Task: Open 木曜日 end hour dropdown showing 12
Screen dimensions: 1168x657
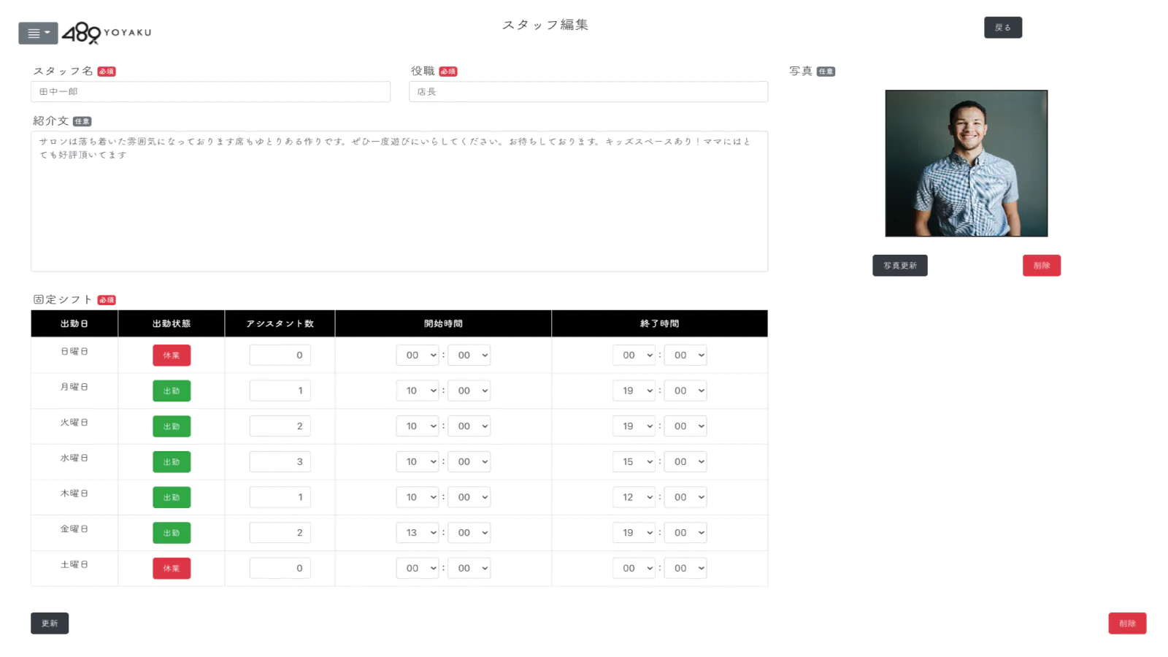Action: [x=634, y=497]
